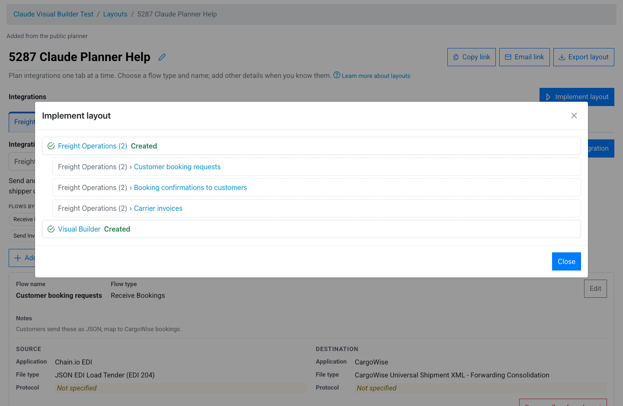The image size is (623, 406).
Task: Click copy icon in Copy link button
Action: [x=456, y=57]
